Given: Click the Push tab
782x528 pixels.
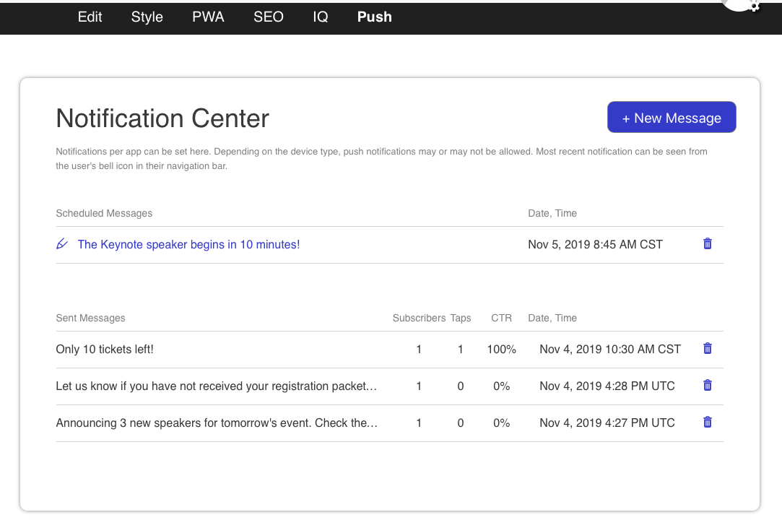Looking at the screenshot, I should tap(374, 17).
